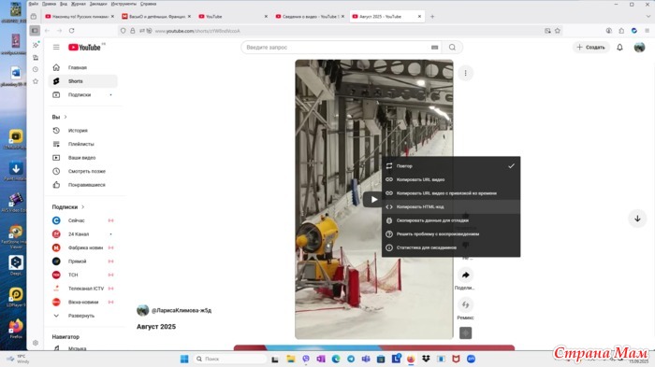The width and height of the screenshot is (655, 367).
Task: Choose copy URL with timestamp option
Action: 451,193
